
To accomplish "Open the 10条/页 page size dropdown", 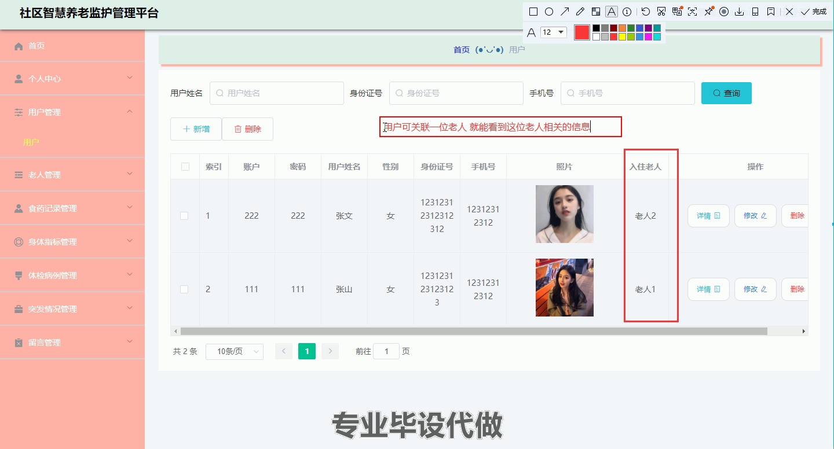I will point(235,351).
